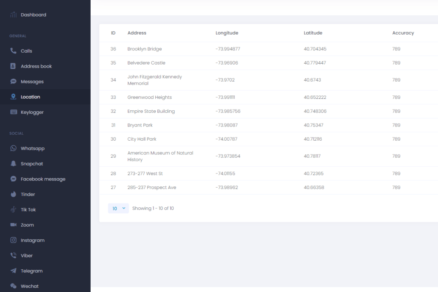Open the Tinder section
Viewport: 438px width, 292px height.
pyautogui.click(x=28, y=194)
